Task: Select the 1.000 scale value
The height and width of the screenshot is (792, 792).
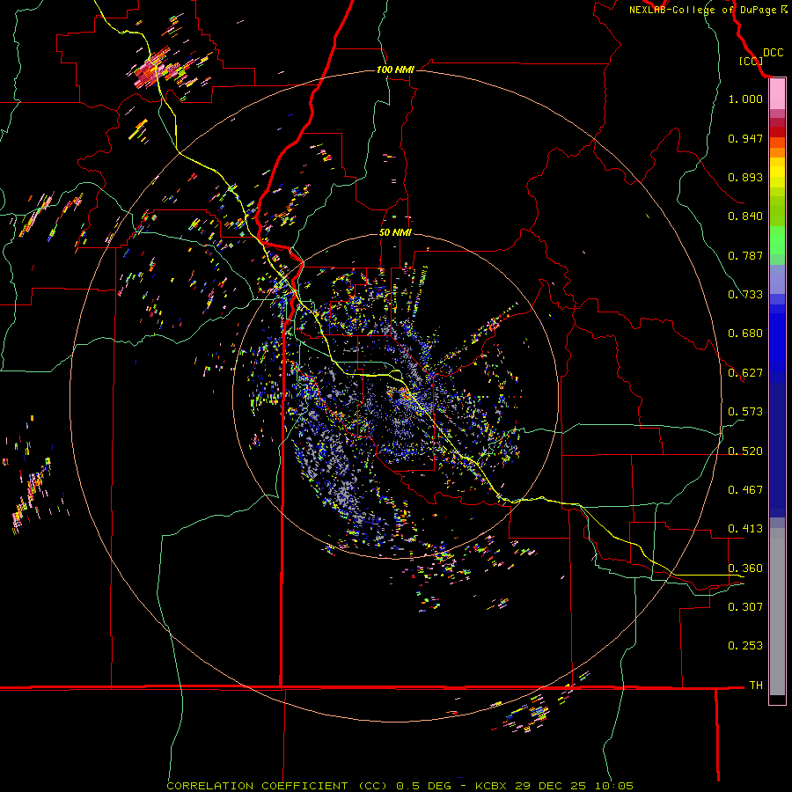Action: pos(745,99)
